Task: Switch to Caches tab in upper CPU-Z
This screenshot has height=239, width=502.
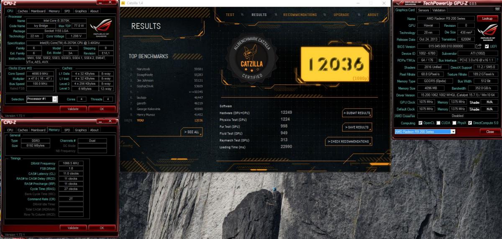Action: [23, 11]
